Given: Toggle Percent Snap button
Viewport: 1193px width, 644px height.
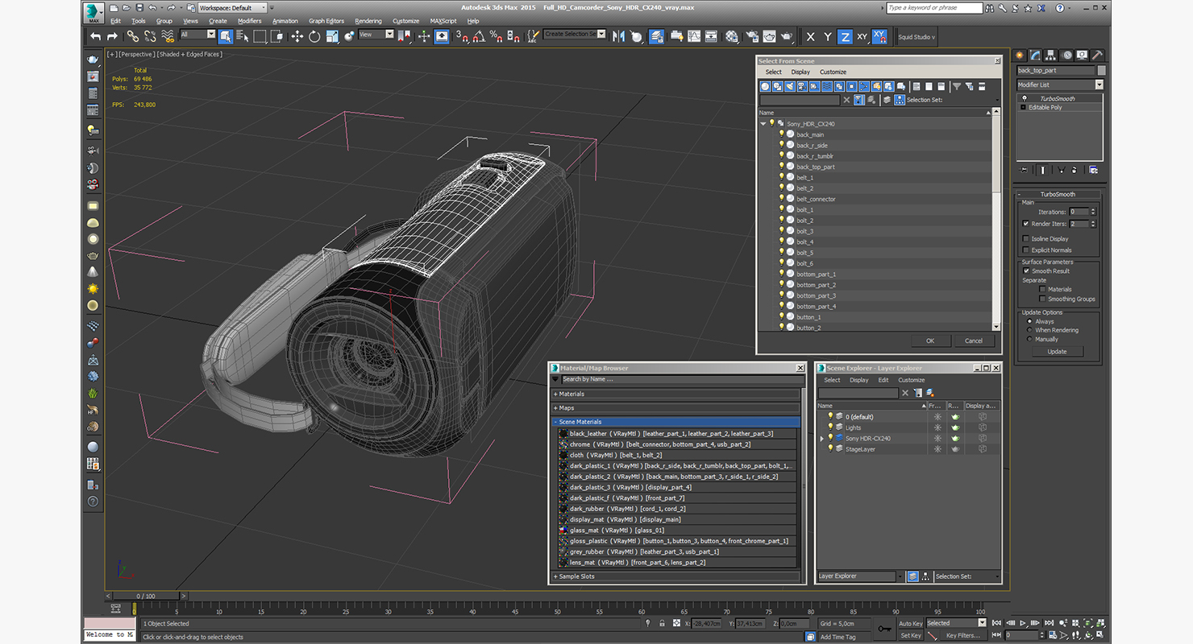Looking at the screenshot, I should [496, 36].
